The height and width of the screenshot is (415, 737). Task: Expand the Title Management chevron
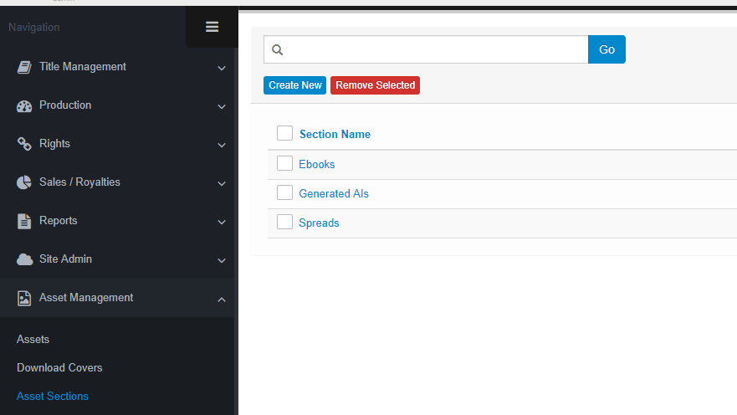(x=222, y=68)
